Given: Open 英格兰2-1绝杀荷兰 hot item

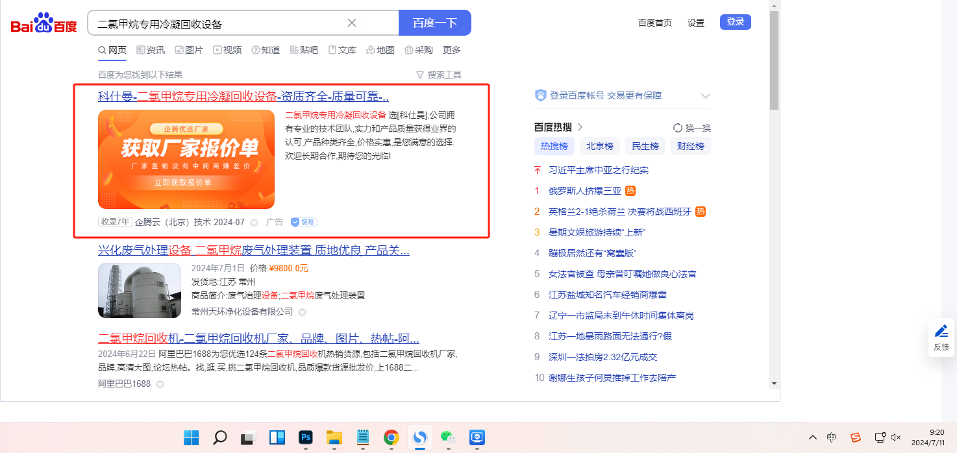Looking at the screenshot, I should tap(621, 212).
